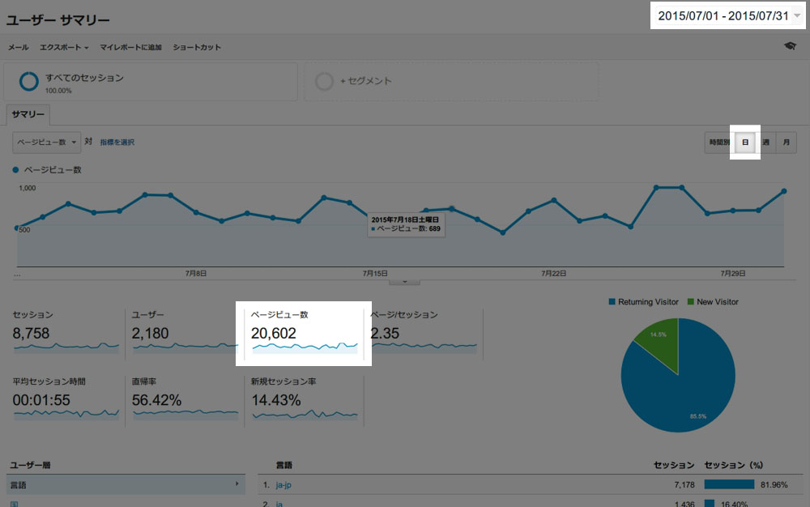810x507 pixels.
Task: Click the empty circle icon next to +セグメント
Action: pyautogui.click(x=324, y=82)
